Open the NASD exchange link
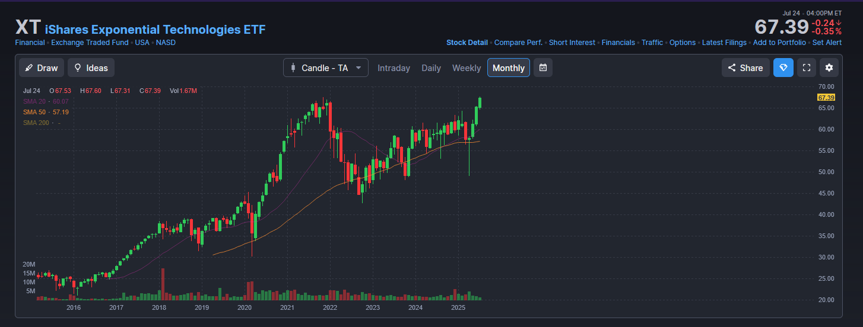863x327 pixels. [166, 43]
